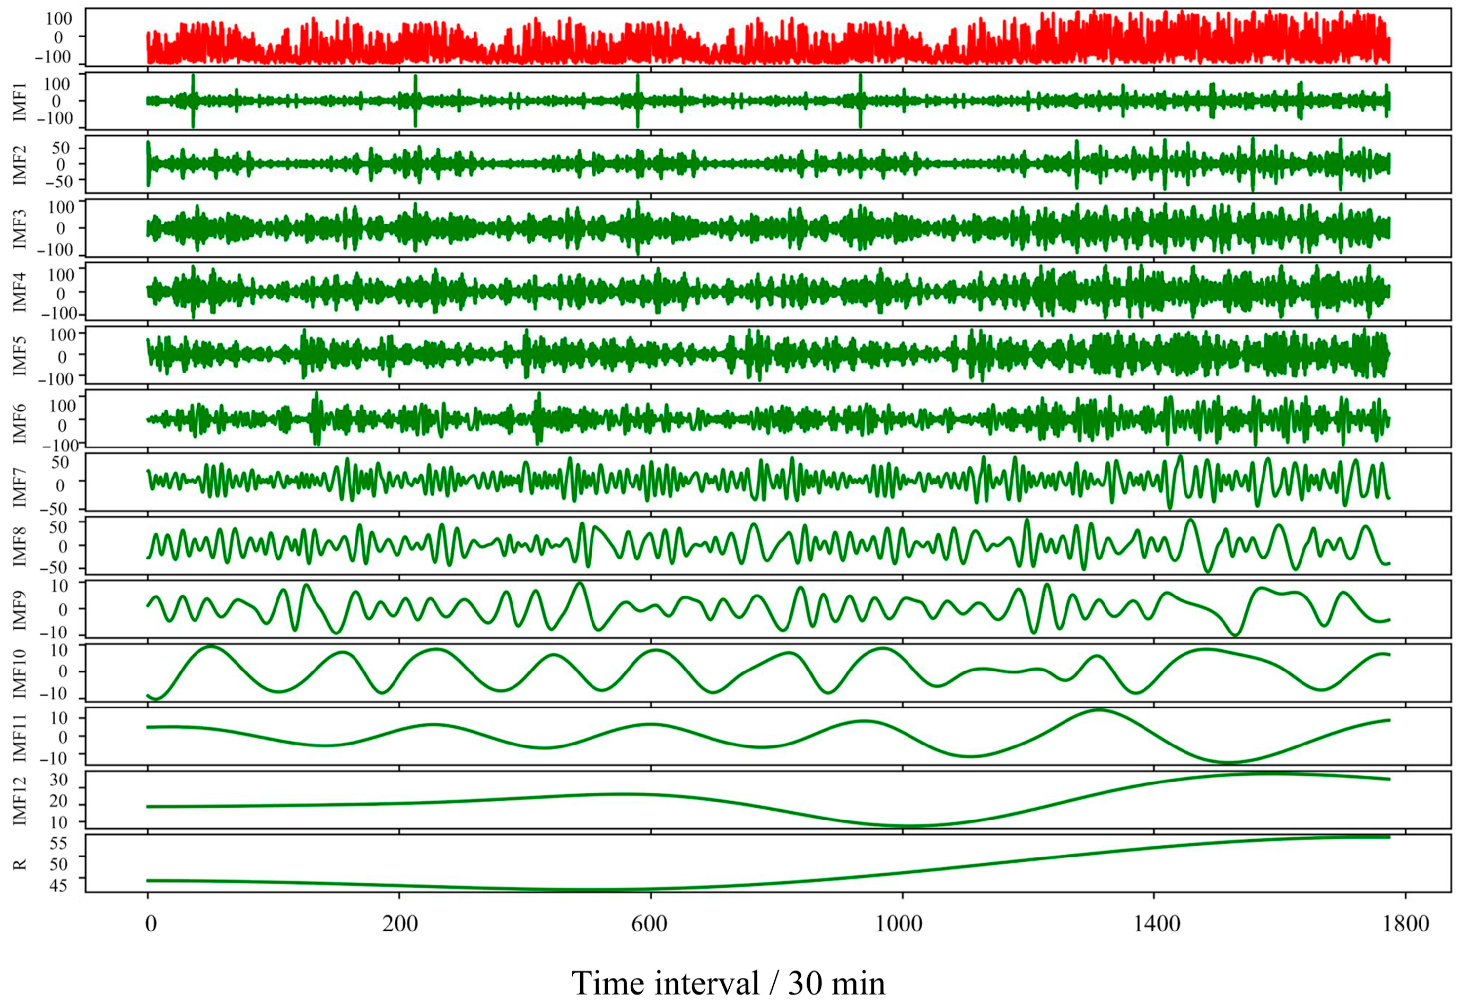Click the IMF1 axis label
Screen dimensions: 1460x1006
point(20,102)
